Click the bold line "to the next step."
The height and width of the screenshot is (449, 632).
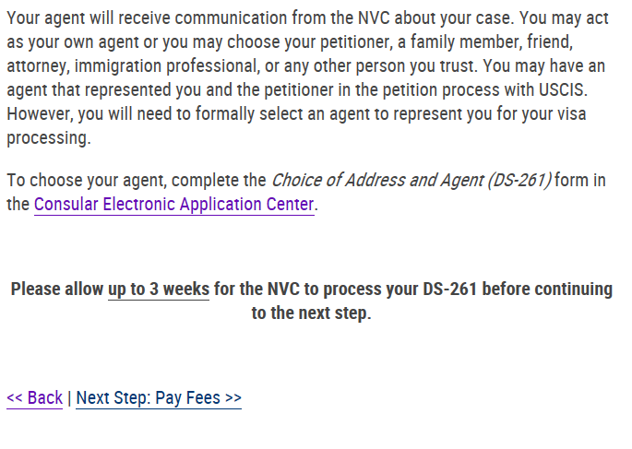point(311,313)
